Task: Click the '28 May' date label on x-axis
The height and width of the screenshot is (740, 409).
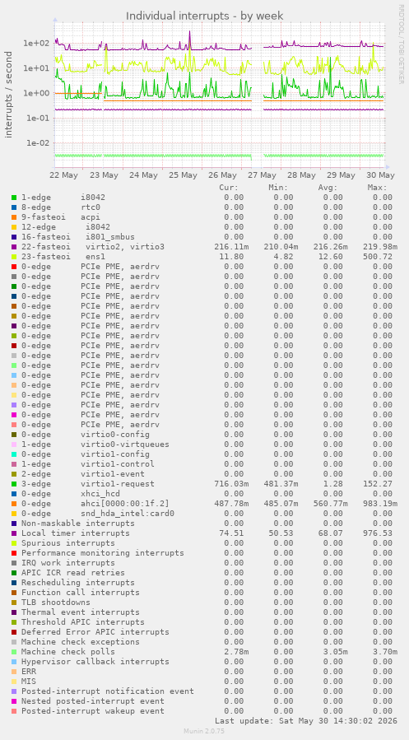Action: (301, 175)
